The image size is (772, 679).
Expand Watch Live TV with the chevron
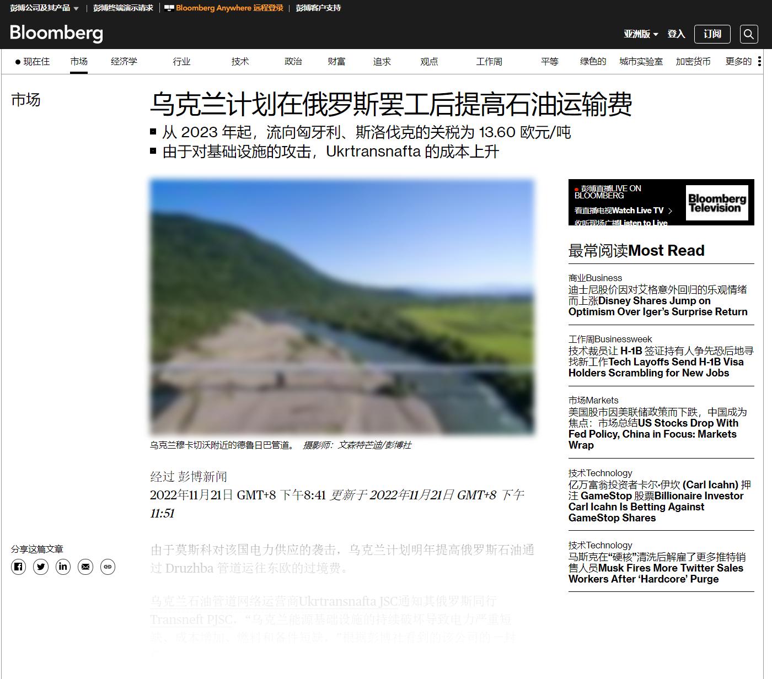point(671,211)
